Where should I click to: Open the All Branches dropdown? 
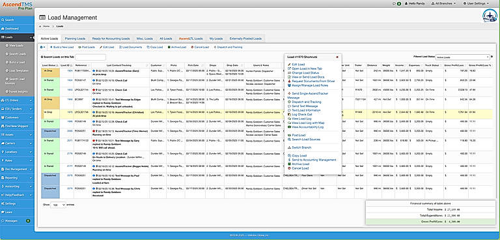coord(443,3)
